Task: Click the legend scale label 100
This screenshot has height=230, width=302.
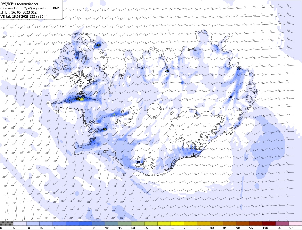Action: coord(265,228)
